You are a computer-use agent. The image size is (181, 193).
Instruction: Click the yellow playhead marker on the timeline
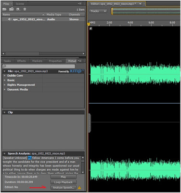[89, 24]
